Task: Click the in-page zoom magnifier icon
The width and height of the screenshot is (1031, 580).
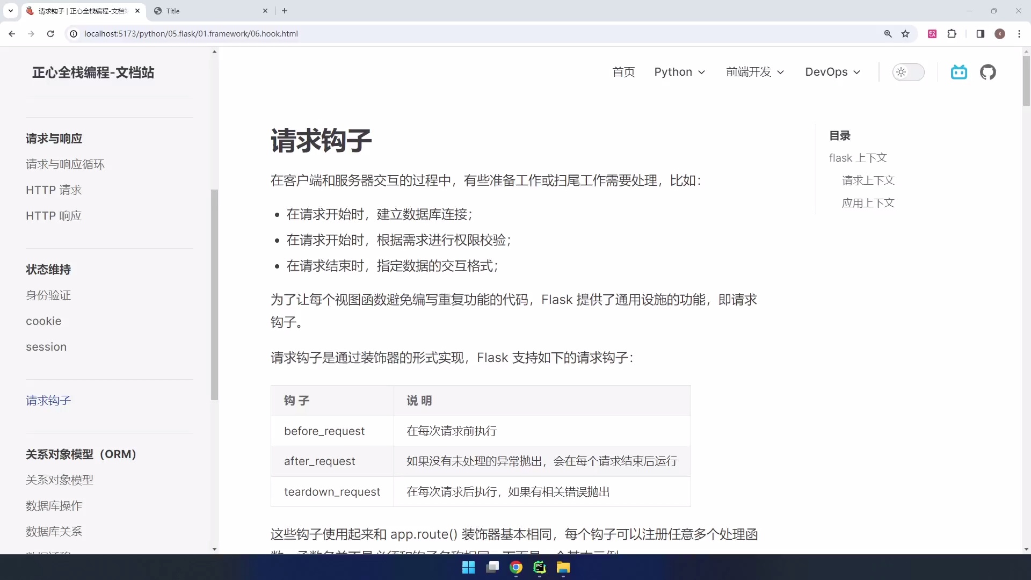Action: (x=888, y=33)
